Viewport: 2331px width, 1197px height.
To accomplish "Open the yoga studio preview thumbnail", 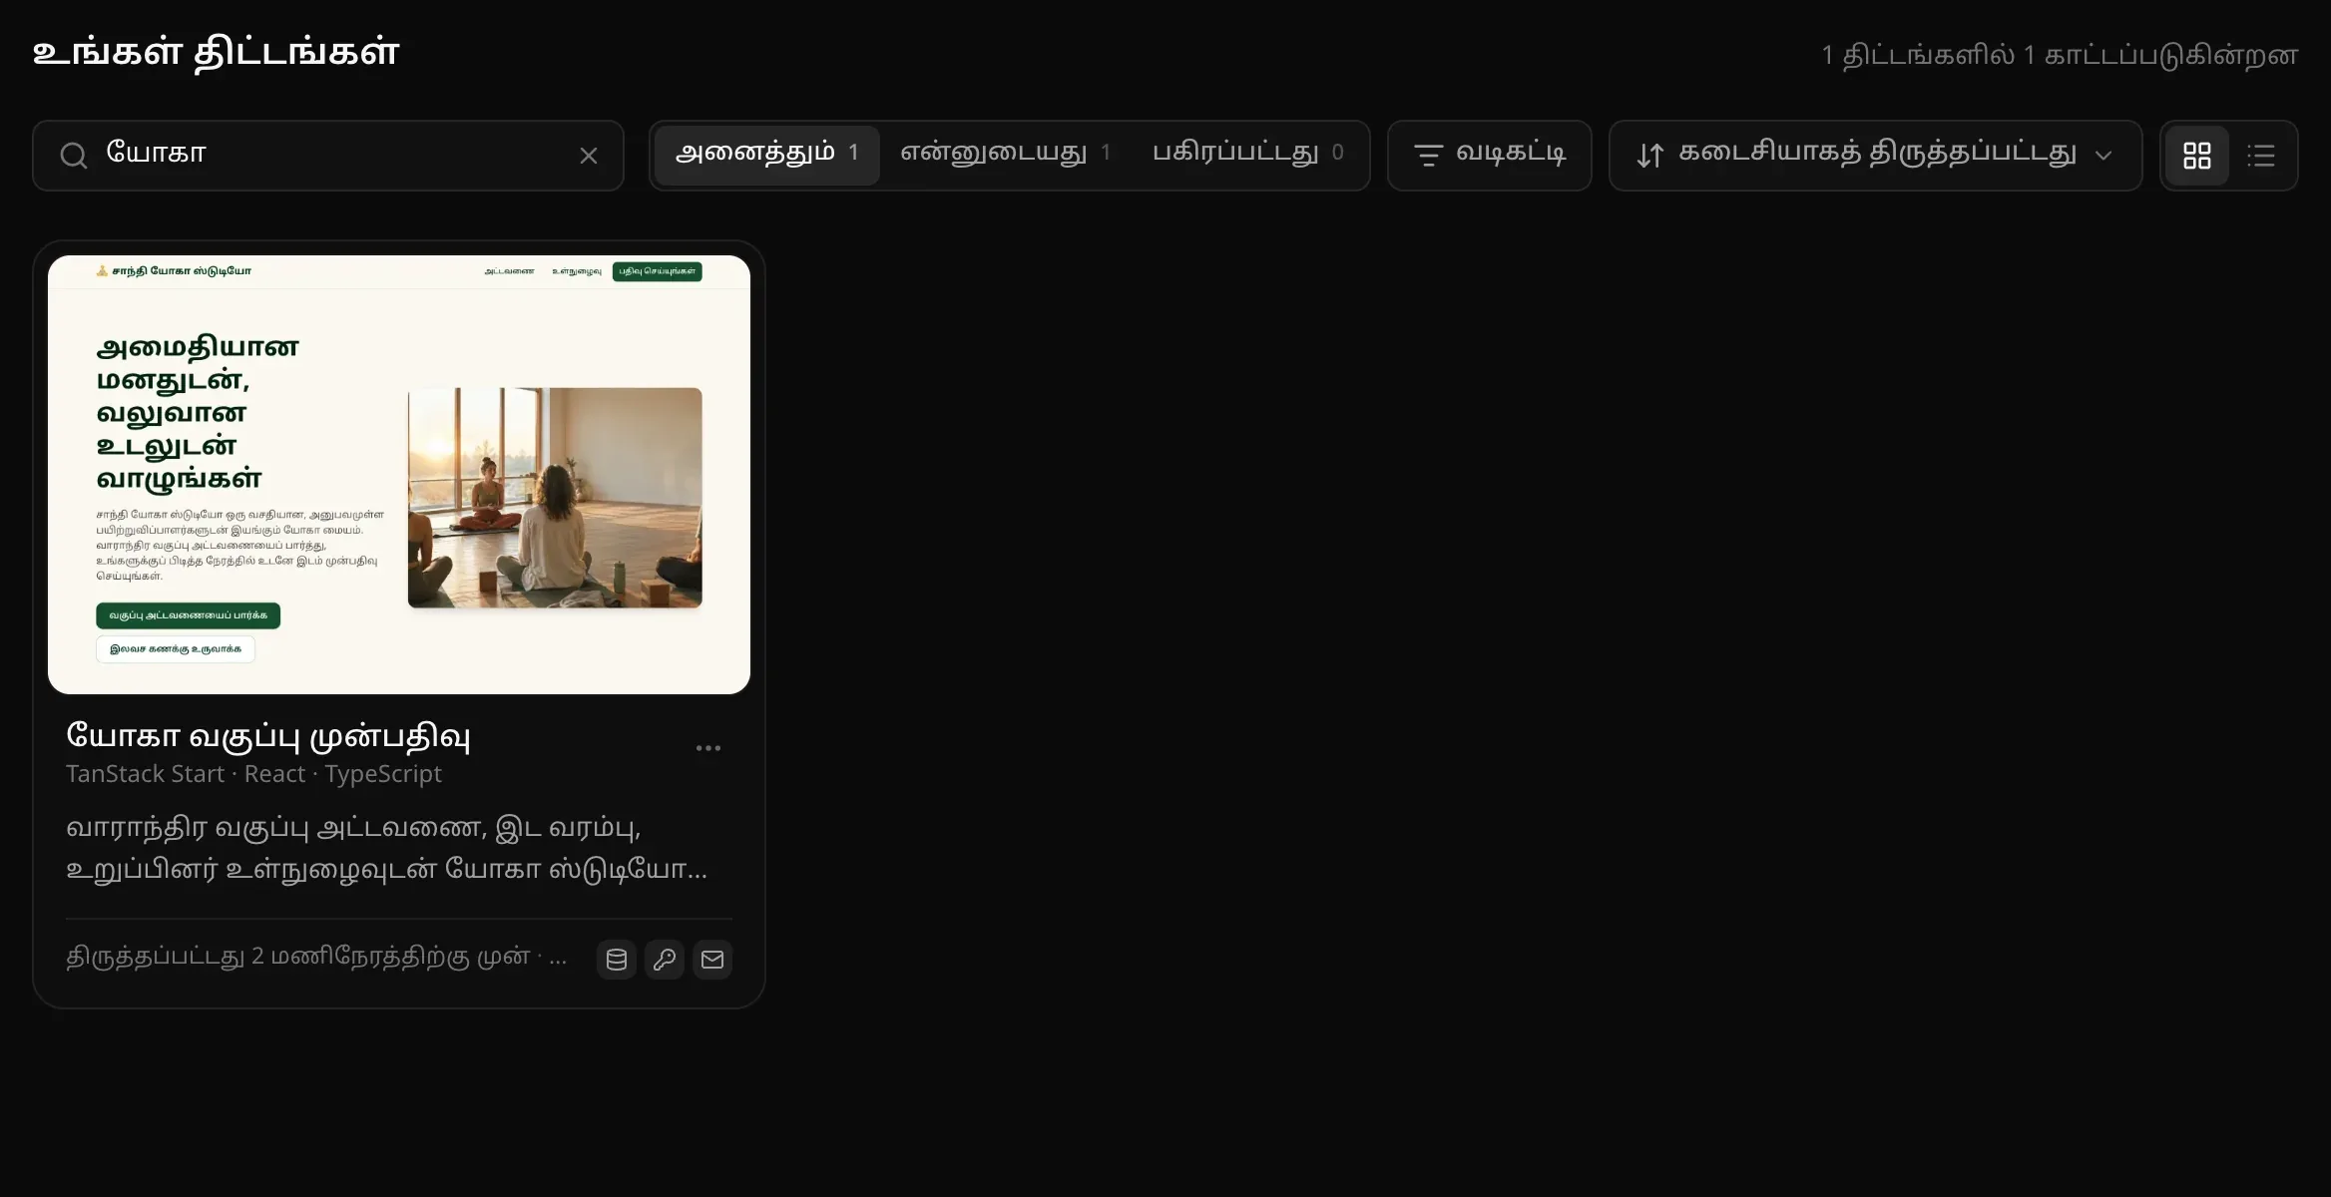I will click(399, 475).
